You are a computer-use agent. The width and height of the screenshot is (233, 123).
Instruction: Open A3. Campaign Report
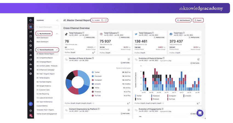point(44,62)
